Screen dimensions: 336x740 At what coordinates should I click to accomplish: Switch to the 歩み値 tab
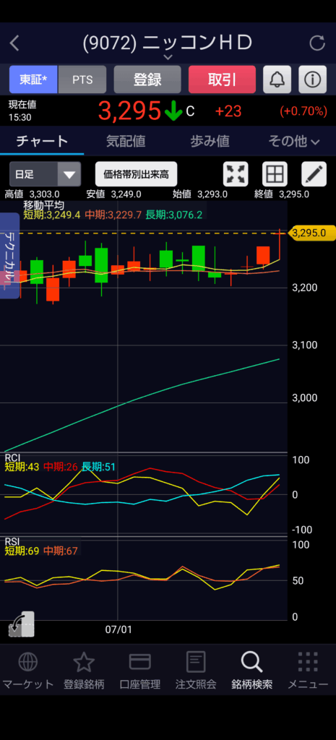pyautogui.click(x=210, y=141)
